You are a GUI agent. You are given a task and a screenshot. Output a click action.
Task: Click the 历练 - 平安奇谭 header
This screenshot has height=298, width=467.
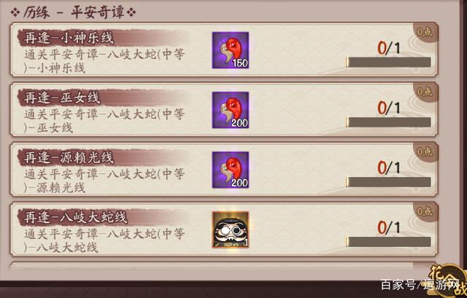point(73,13)
